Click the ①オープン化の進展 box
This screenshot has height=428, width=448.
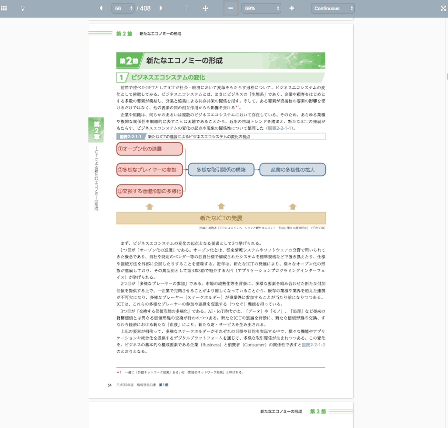click(150, 149)
